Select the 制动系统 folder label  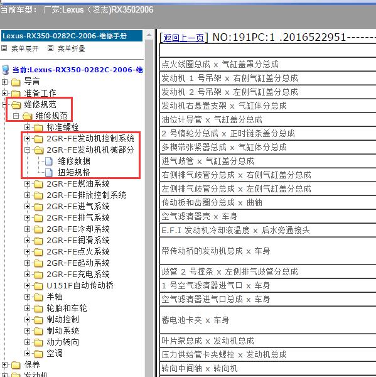pyautogui.click(x=63, y=331)
